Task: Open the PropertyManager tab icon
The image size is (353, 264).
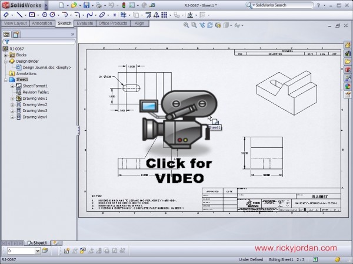Action: click(x=16, y=35)
